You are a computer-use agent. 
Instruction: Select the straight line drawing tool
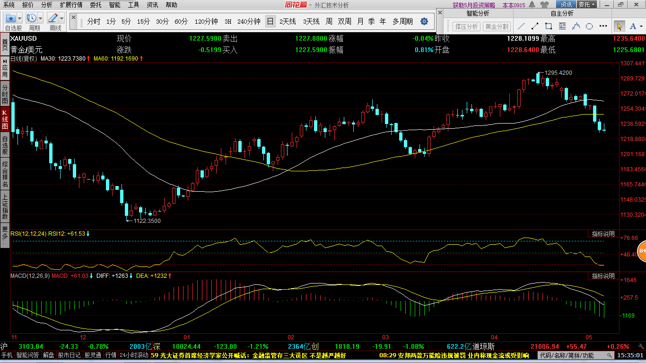[522, 26]
